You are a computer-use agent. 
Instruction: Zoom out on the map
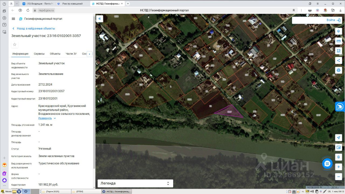pos(339,177)
